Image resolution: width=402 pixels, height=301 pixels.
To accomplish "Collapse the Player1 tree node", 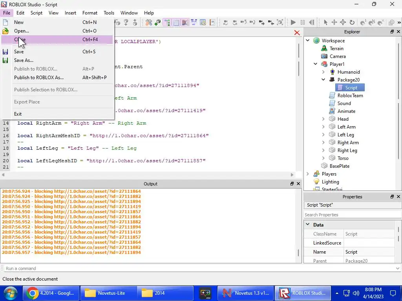I will coord(316,64).
